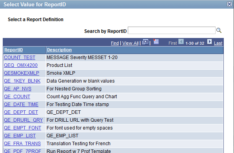Viewport: 234px width, 153px height.
Task: Click 'For Testing Date Time stamp' text
Action: coord(78,104)
